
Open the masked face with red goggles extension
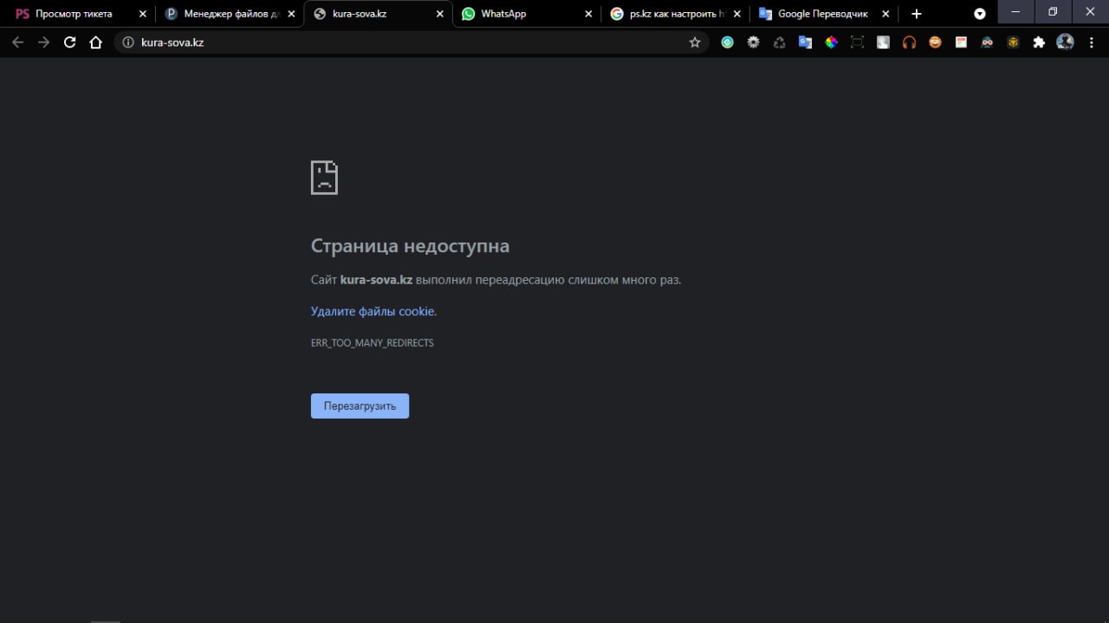coord(987,42)
